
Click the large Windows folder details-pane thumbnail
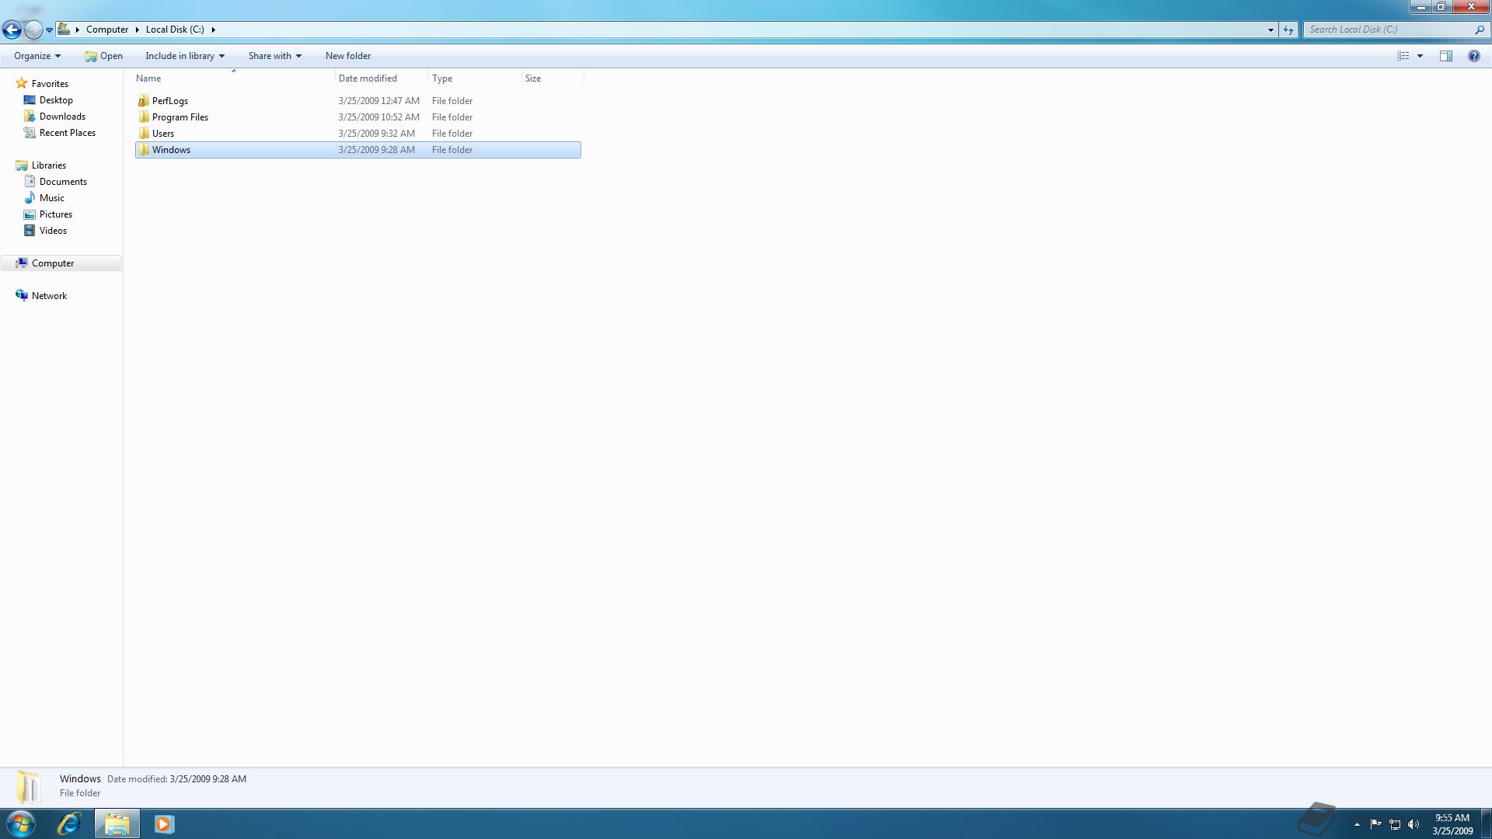pyautogui.click(x=29, y=786)
